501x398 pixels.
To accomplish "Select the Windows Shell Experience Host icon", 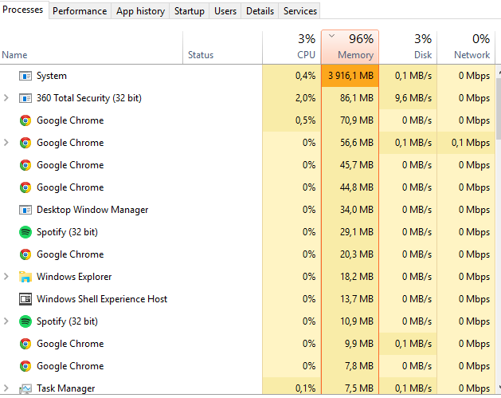I will (25, 299).
